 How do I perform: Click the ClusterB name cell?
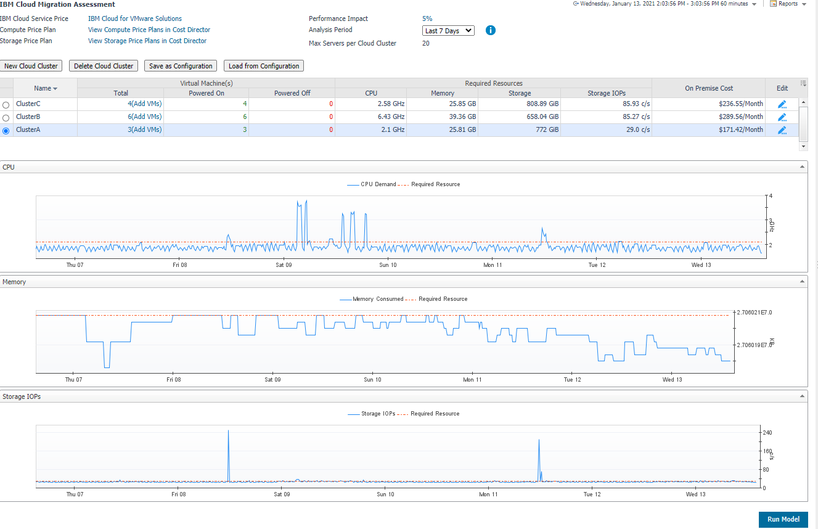[46, 117]
